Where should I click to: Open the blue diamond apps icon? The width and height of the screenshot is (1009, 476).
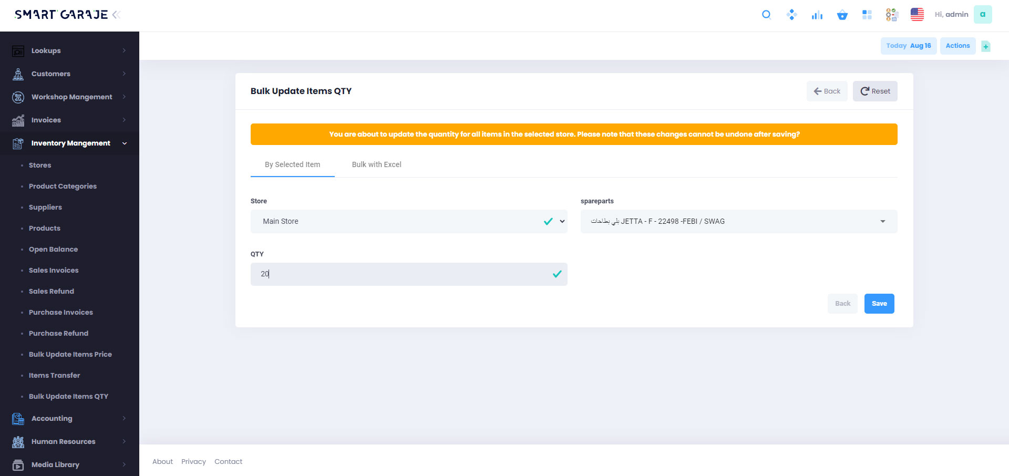tap(791, 15)
